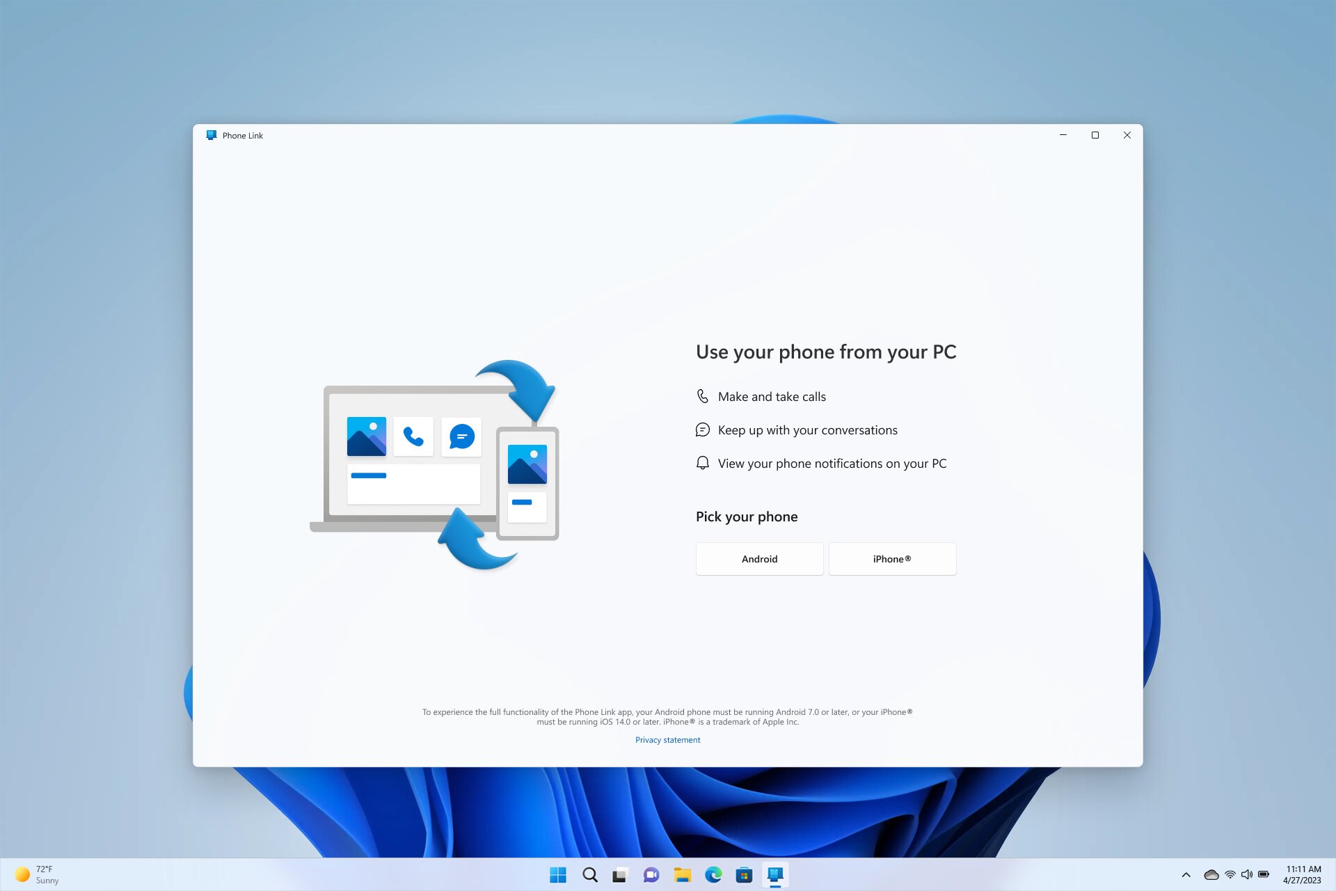Viewport: 1336px width, 891px height.
Task: Expand the system tray notifications
Action: pos(1186,874)
